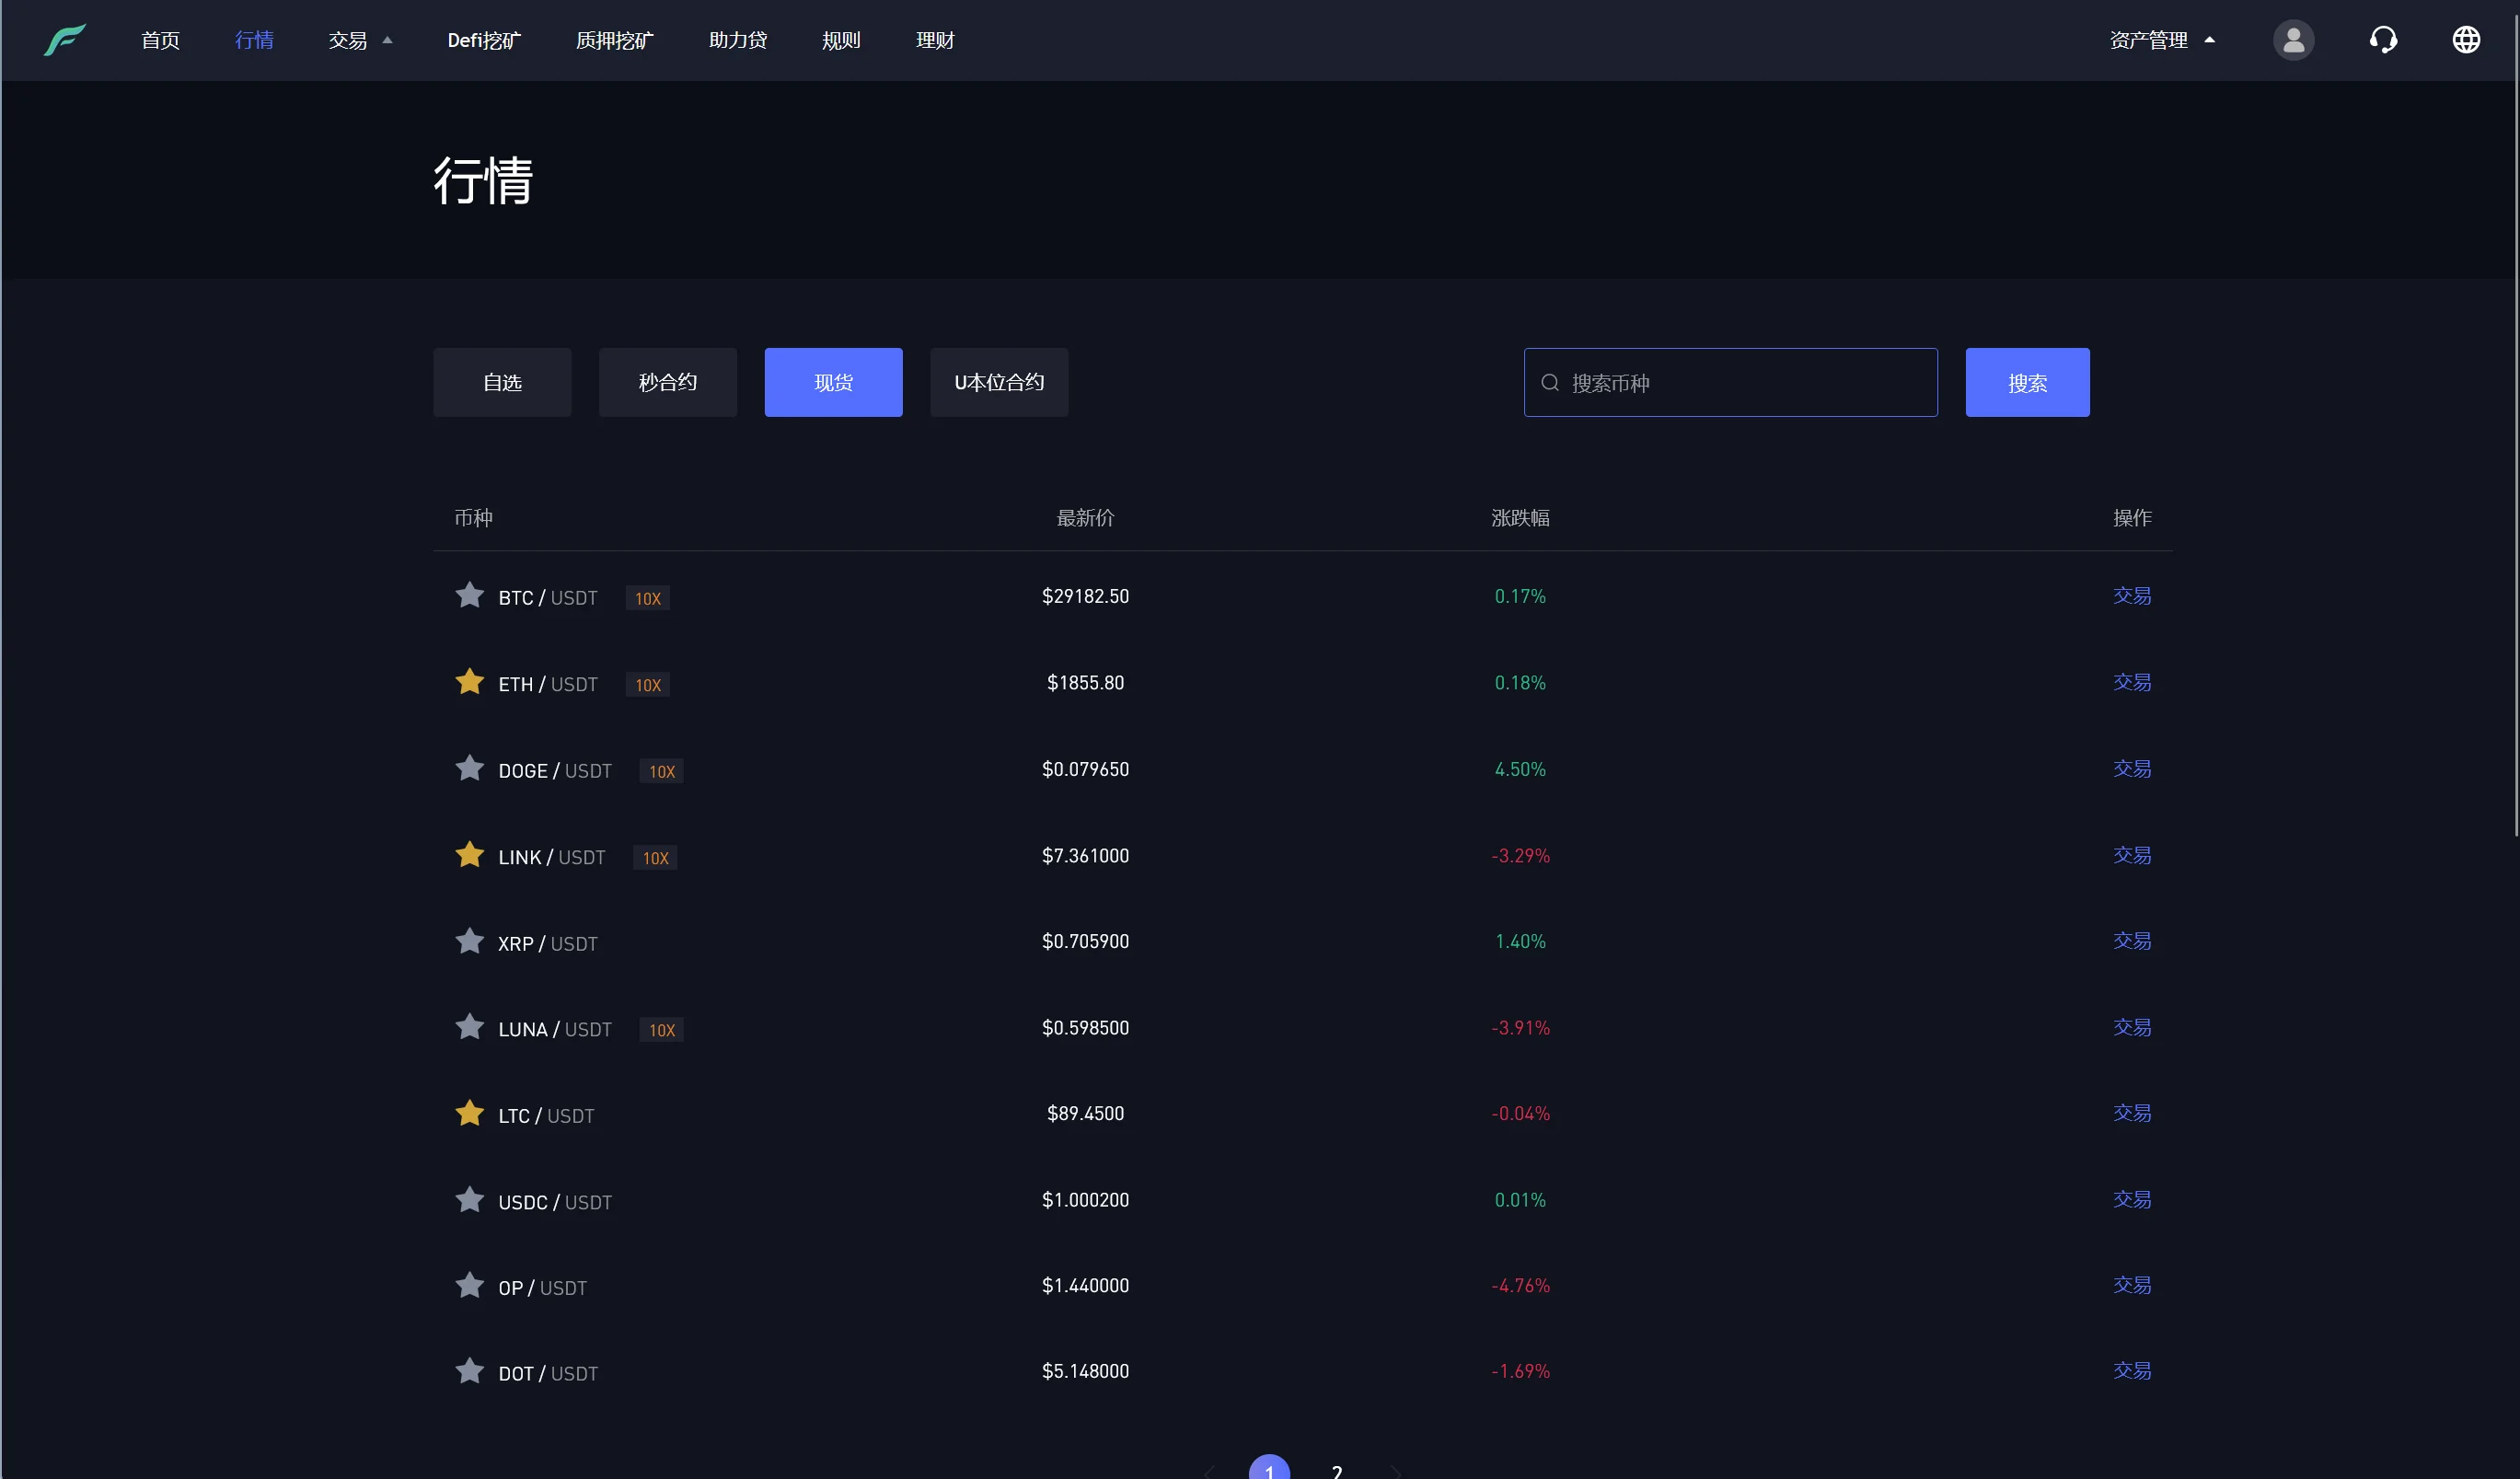This screenshot has height=1479, width=2520.
Task: Switch to the 秒合约 tab
Action: coord(667,382)
